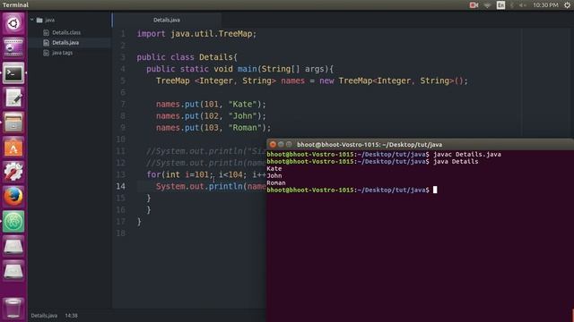Image resolution: width=574 pixels, height=322 pixels.
Task: Click line number 14 in the gutter
Action: point(121,186)
